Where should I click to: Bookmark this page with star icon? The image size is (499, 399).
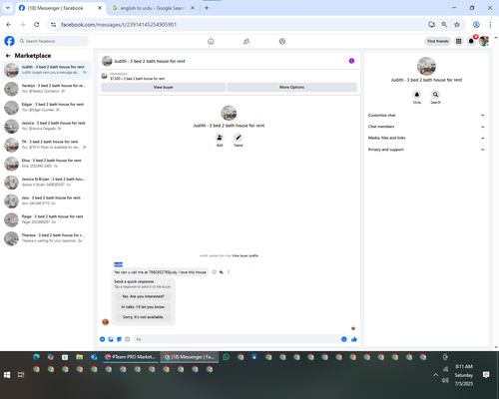coord(457,24)
